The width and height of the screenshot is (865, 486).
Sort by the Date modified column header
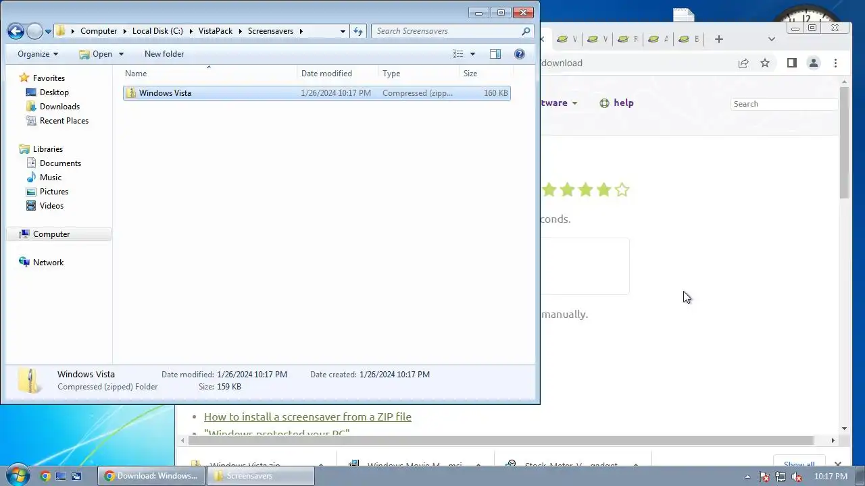(339, 74)
